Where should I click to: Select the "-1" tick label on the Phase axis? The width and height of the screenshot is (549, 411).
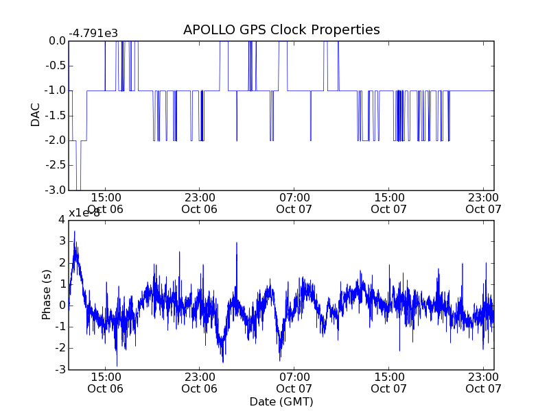coord(60,327)
